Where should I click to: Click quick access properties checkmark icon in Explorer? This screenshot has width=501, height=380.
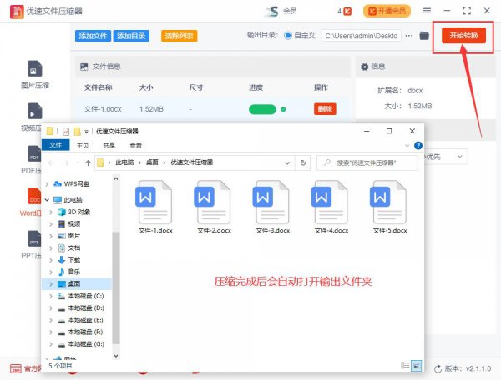tap(66, 132)
